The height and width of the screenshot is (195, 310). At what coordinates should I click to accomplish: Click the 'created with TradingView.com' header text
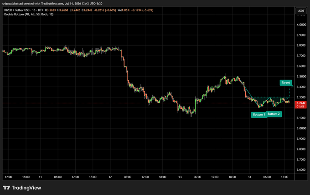43,4
